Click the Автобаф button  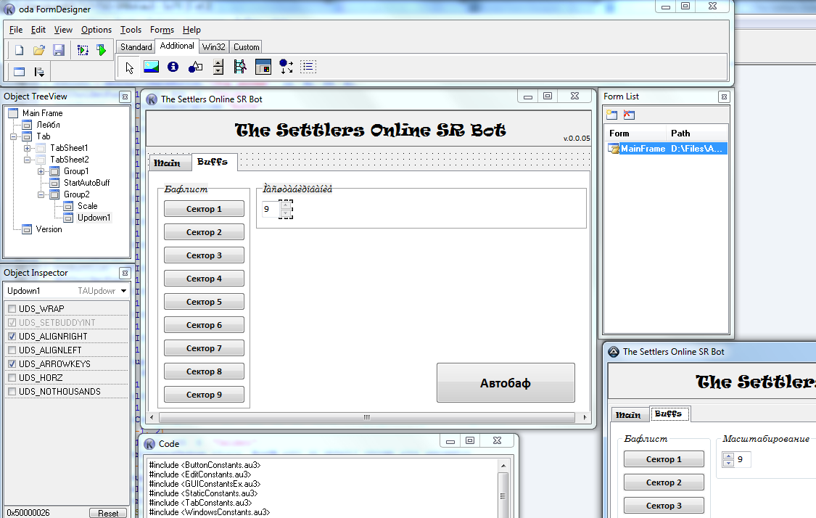(x=506, y=383)
